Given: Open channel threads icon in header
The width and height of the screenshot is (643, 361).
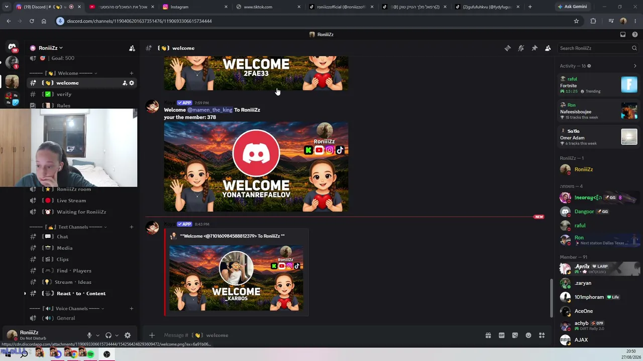Looking at the screenshot, I should tap(507, 48).
